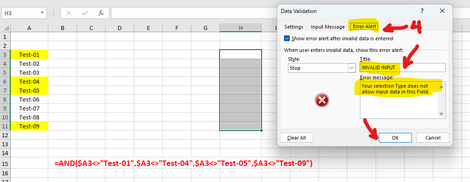This screenshot has height=182, width=470.
Task: Select the Error Alert tab
Action: [x=364, y=27]
